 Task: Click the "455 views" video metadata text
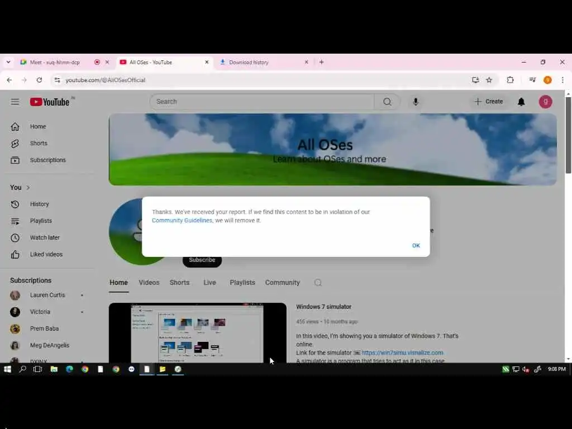pos(307,322)
